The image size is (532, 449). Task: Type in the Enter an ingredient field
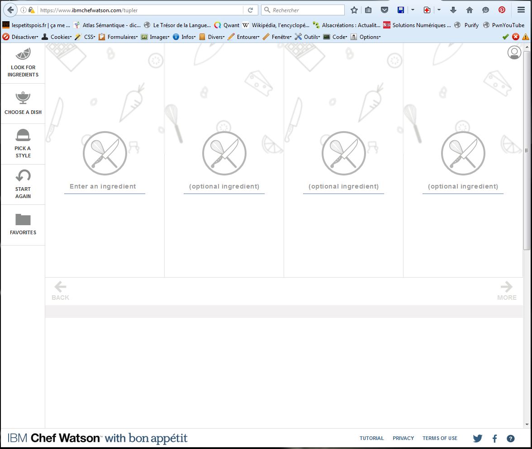(104, 186)
